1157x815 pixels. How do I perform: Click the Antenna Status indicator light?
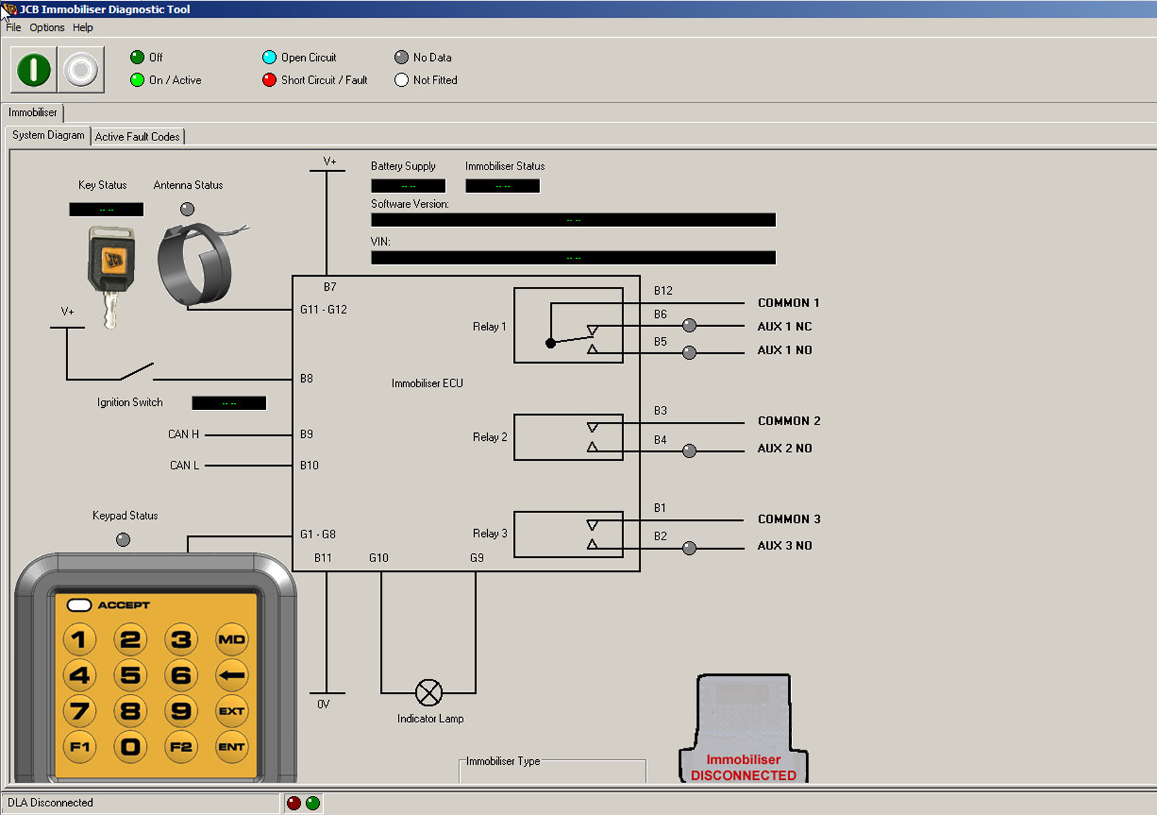point(187,209)
